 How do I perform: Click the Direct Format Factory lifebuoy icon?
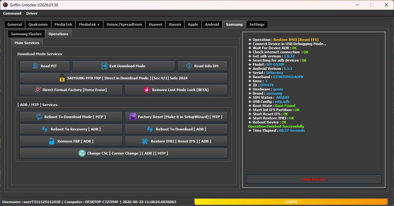[x=37, y=90]
